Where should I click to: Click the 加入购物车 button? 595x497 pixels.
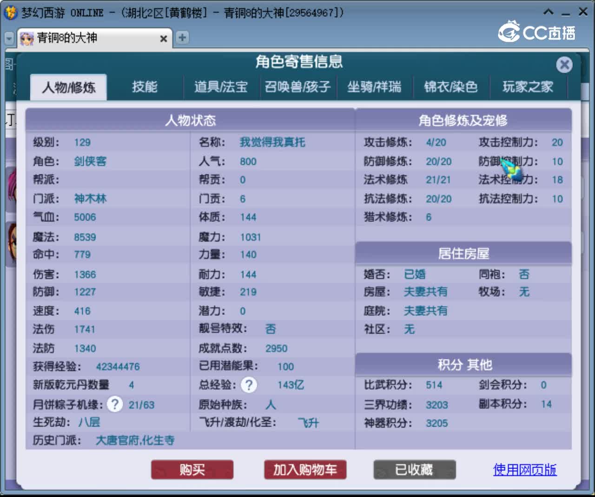[x=305, y=470]
